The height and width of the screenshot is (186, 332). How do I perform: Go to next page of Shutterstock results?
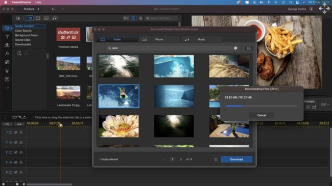[181, 160]
